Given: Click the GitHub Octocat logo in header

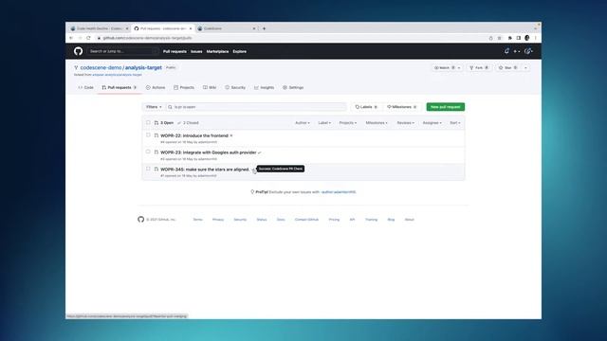Looking at the screenshot, I should [x=78, y=51].
